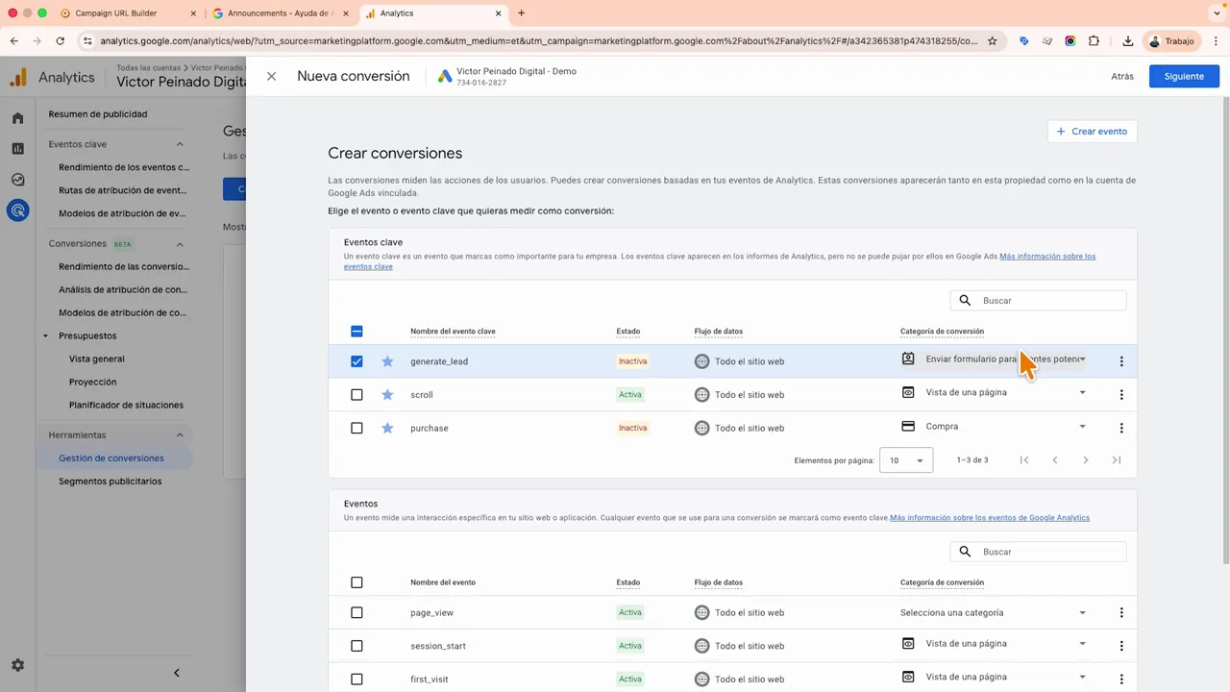Click the Crear evento button
The width and height of the screenshot is (1230, 692).
pos(1093,132)
